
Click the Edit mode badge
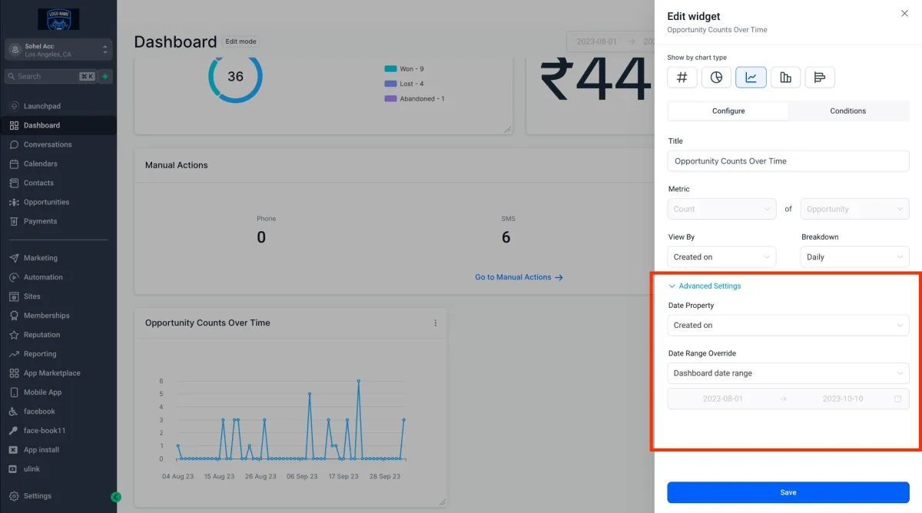pos(241,41)
